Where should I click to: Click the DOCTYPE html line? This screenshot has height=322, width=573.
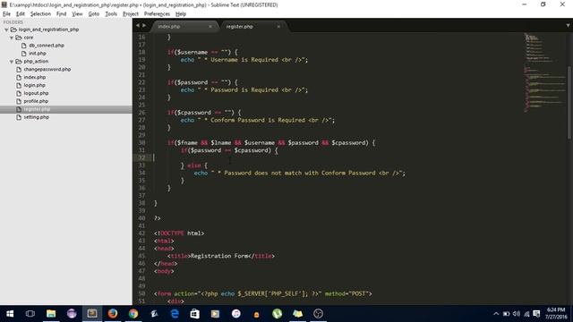[179, 233]
